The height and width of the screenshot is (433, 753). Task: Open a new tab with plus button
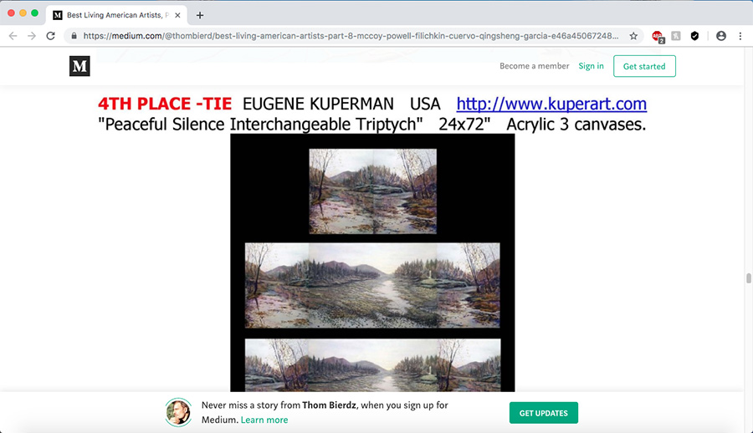click(200, 15)
